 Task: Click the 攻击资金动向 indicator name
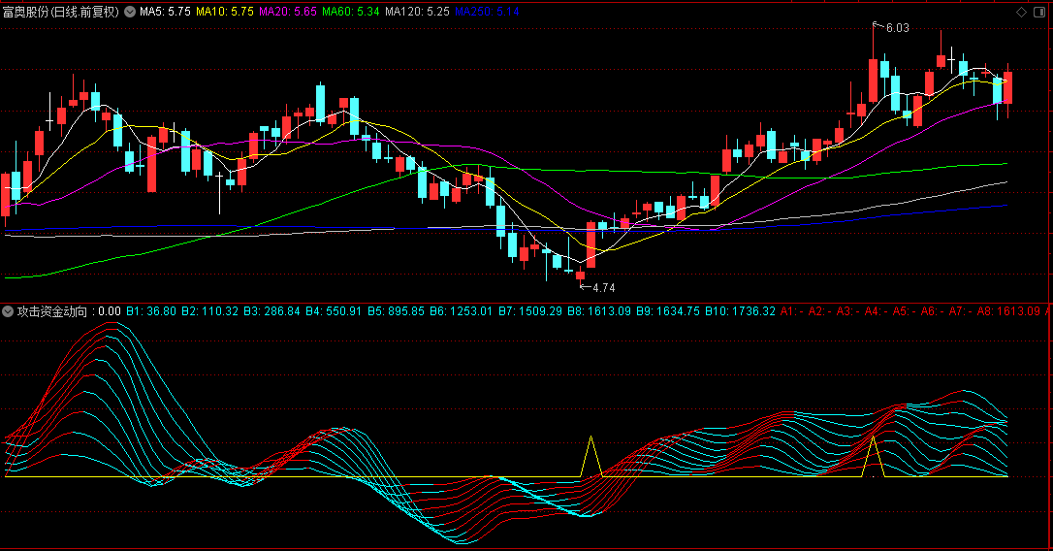[52, 311]
